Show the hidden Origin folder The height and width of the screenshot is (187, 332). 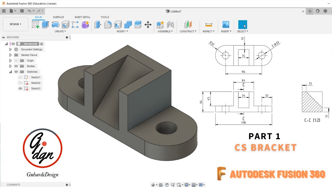(x=16, y=61)
